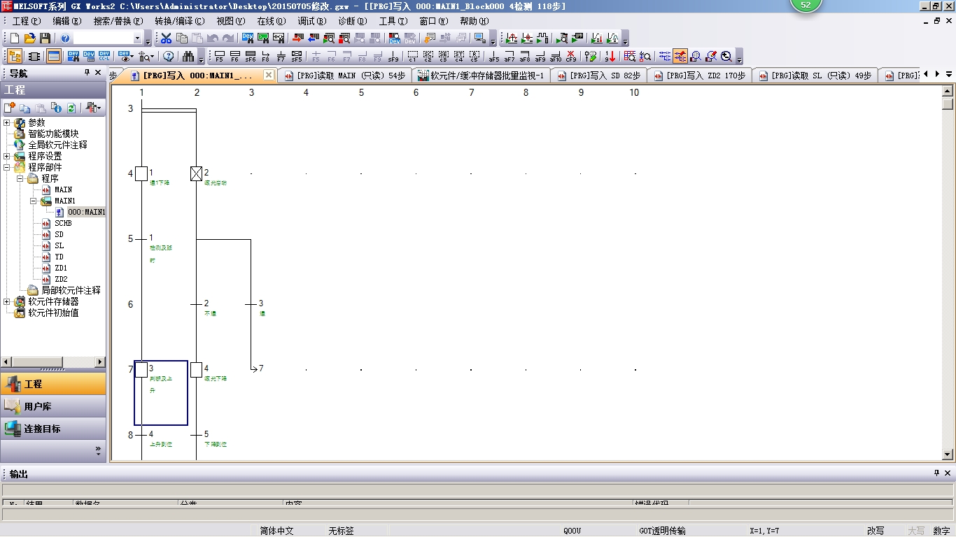Switch to the [PRG]写入 ZD2 170步 tab

point(698,76)
